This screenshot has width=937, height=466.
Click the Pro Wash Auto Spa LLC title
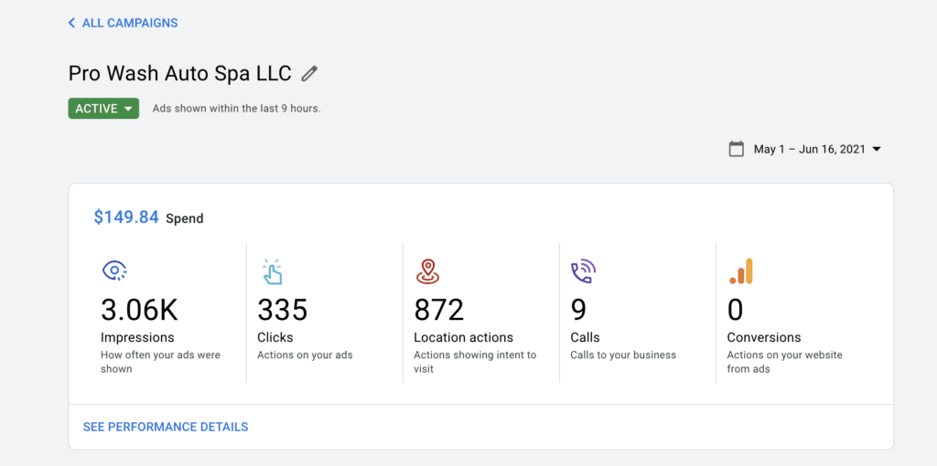(x=180, y=73)
